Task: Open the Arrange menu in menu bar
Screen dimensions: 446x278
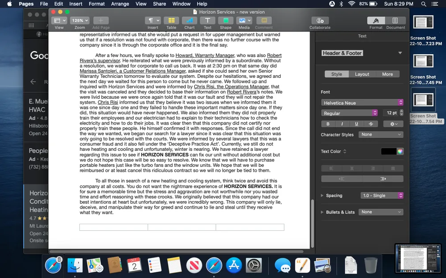Action: click(120, 4)
